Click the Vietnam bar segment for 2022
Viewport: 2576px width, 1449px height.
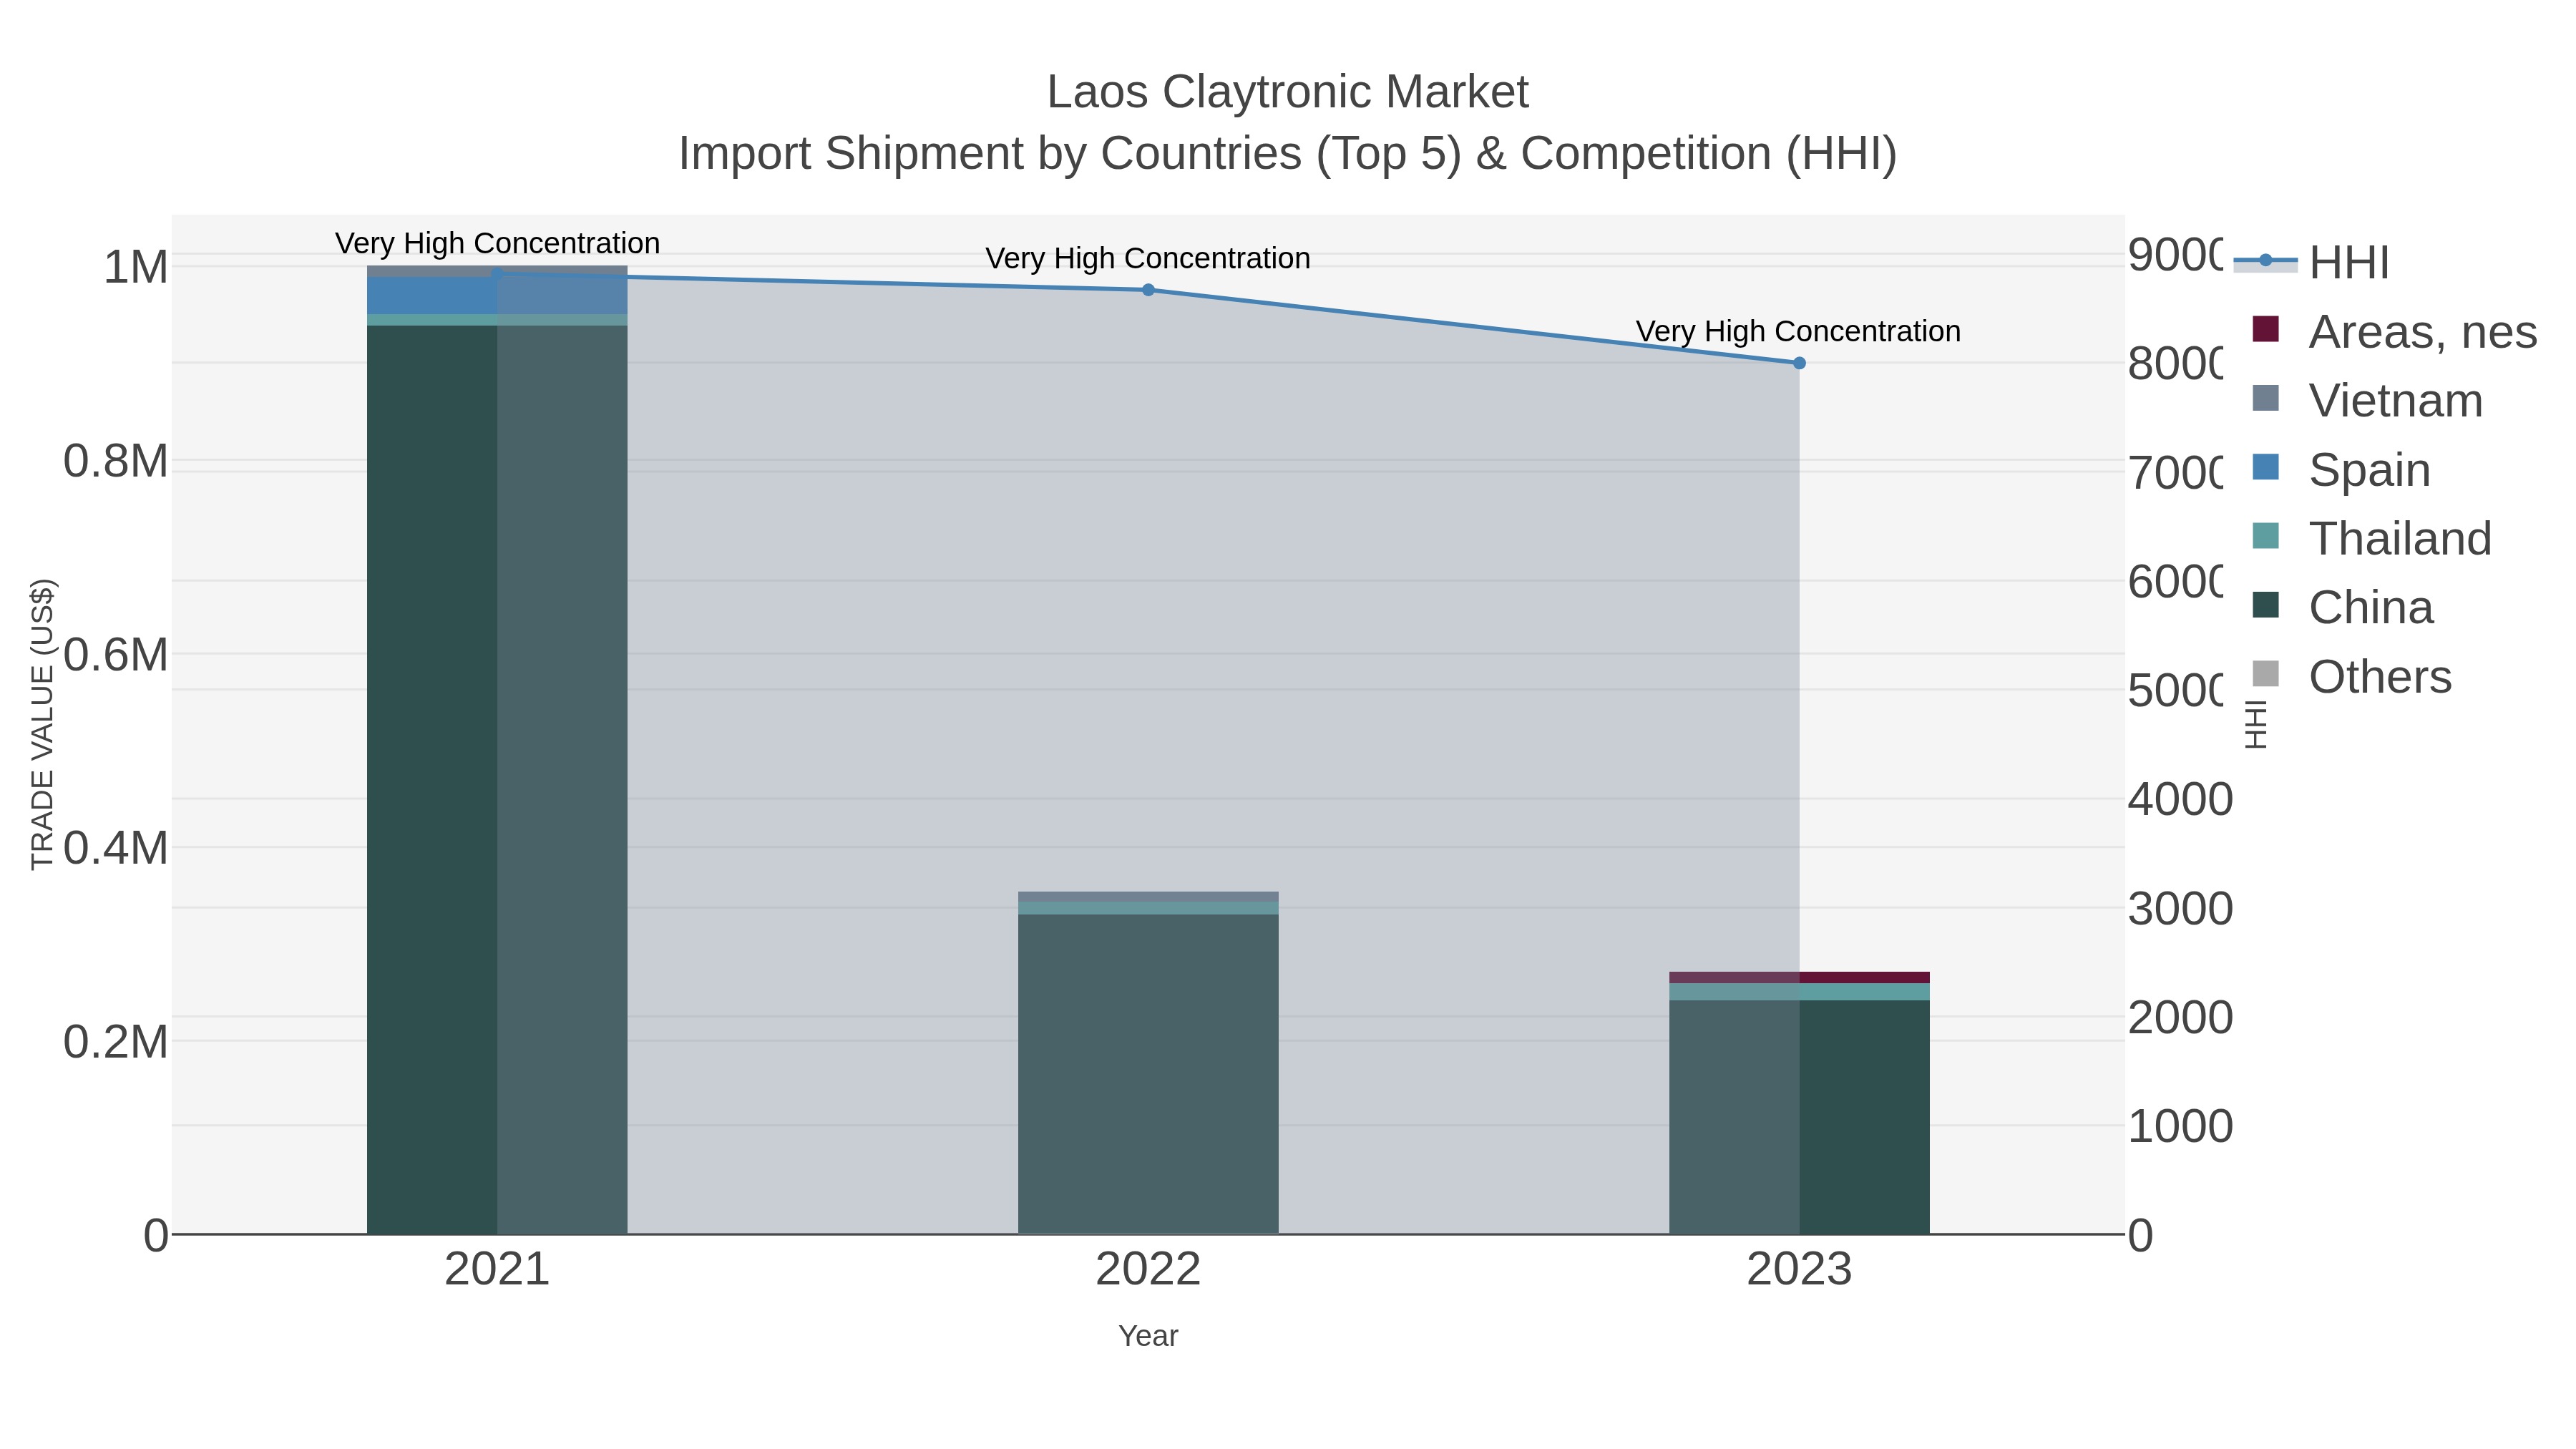coord(1148,897)
